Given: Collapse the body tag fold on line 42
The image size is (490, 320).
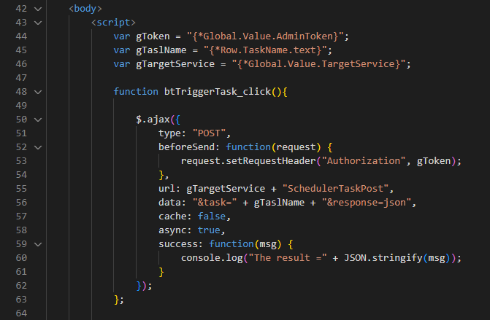Looking at the screenshot, I should click(38, 9).
